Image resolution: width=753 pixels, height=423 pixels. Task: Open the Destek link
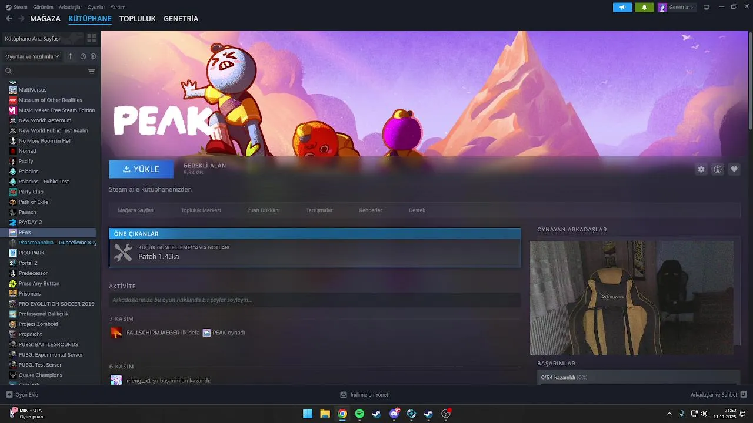click(x=417, y=210)
